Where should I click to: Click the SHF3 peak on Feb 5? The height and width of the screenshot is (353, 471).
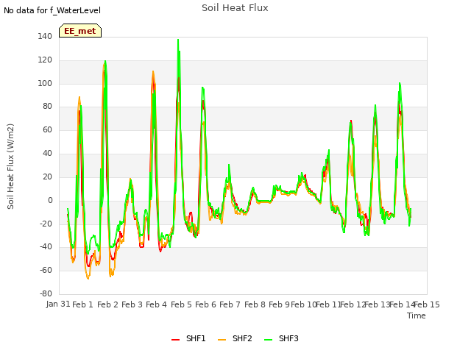(178, 40)
